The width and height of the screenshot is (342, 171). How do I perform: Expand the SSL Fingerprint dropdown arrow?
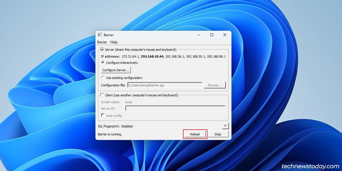[225, 126]
